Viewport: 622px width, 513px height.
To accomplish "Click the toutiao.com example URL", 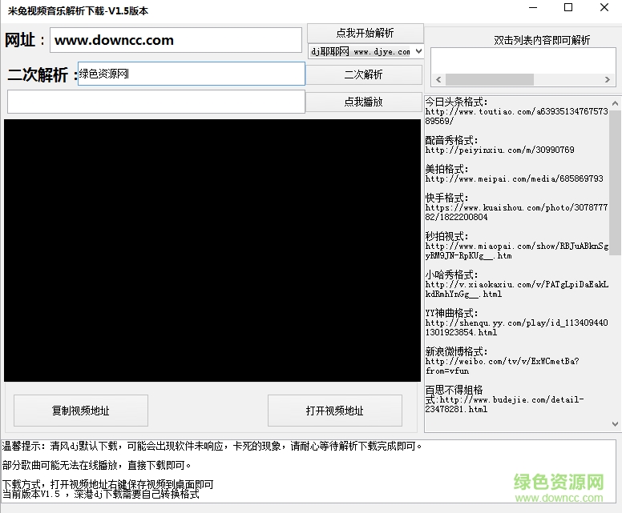I will click(516, 116).
